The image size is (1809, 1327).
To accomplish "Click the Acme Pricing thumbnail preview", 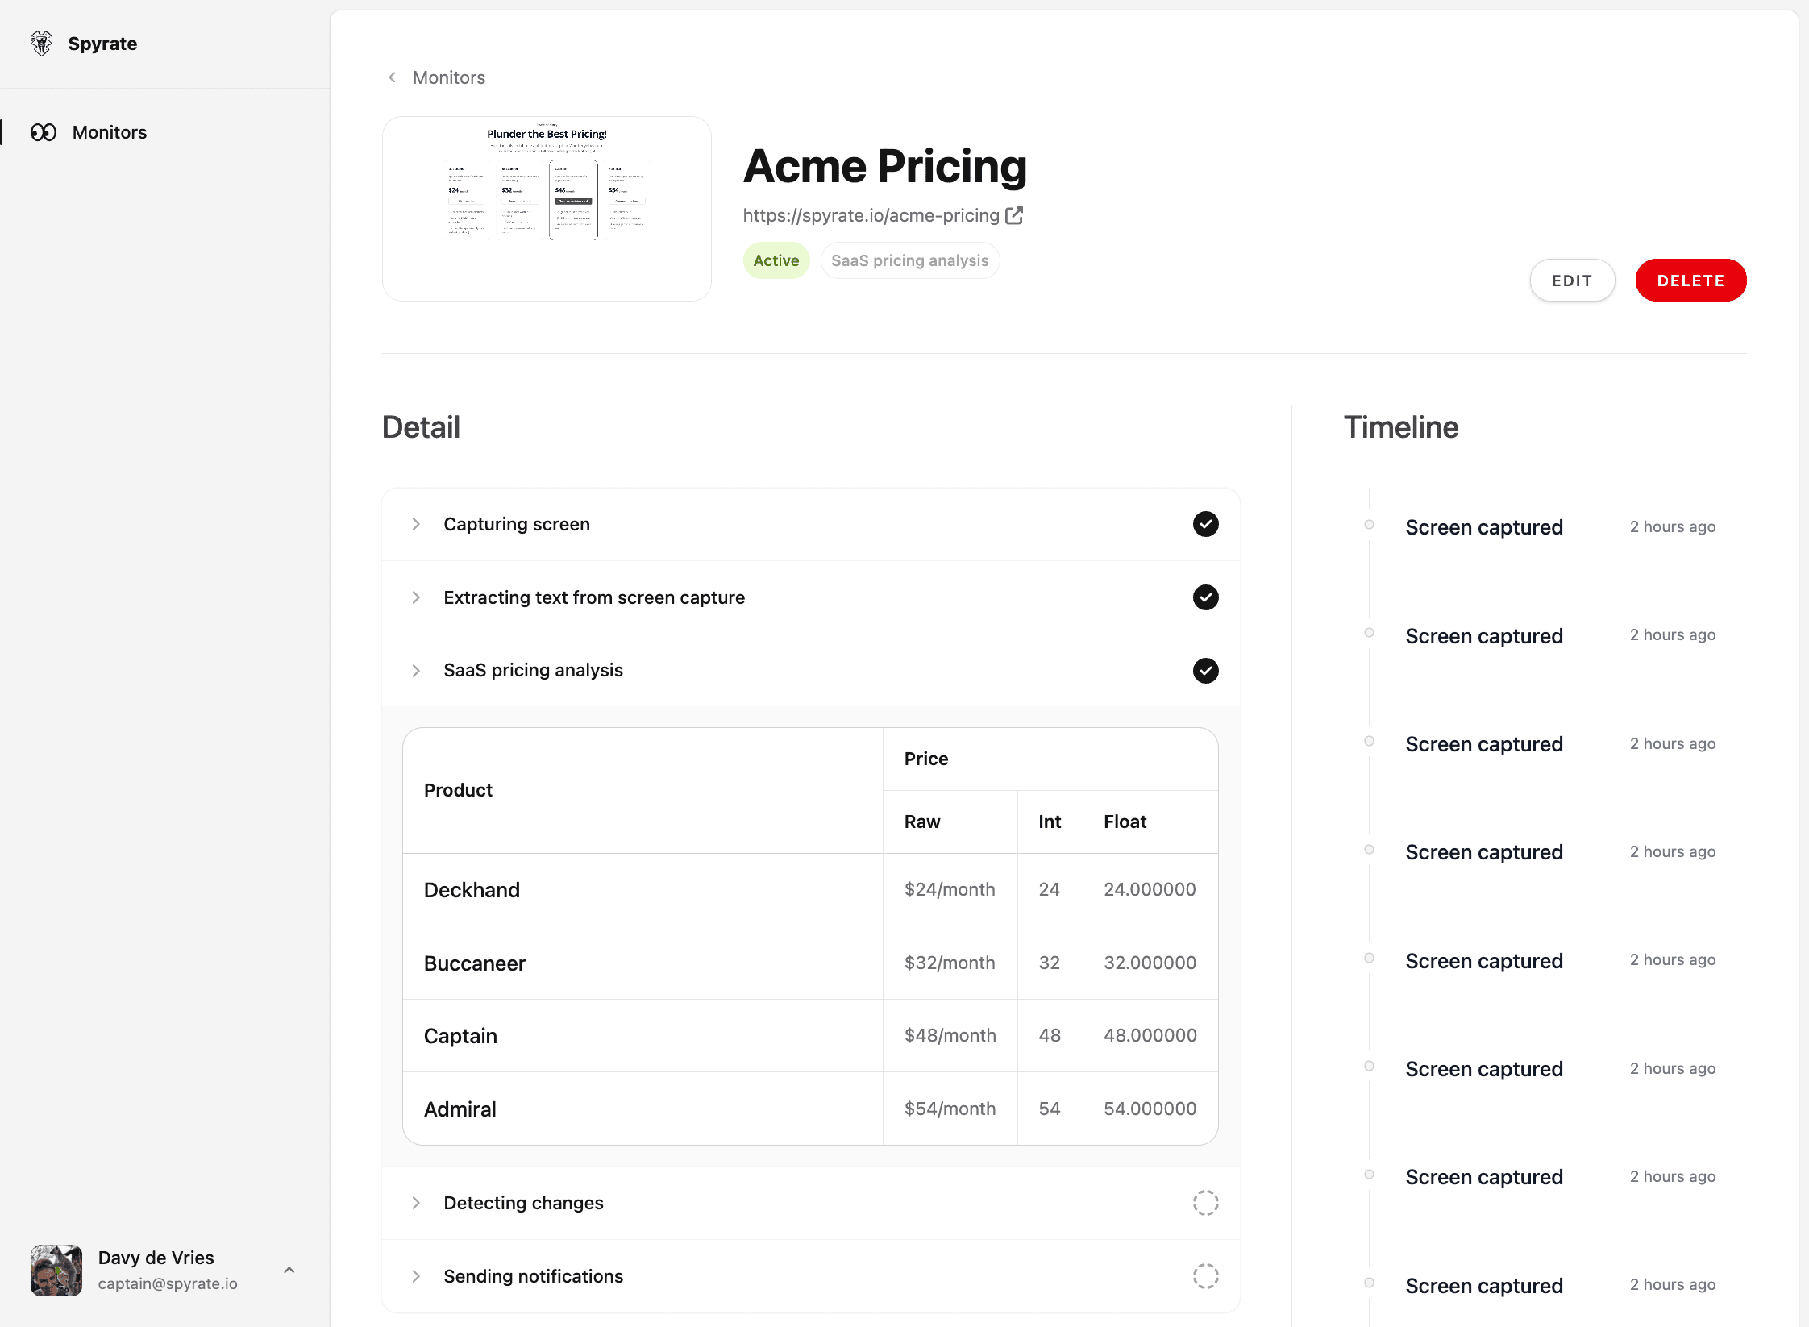I will 547,206.
